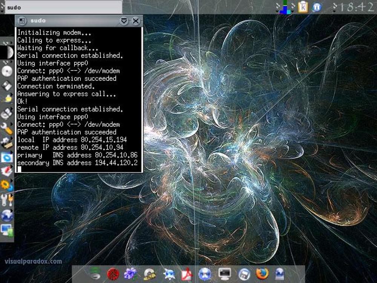Click the wrench settings icon in side panel
This screenshot has height=283, width=377.
(6, 128)
